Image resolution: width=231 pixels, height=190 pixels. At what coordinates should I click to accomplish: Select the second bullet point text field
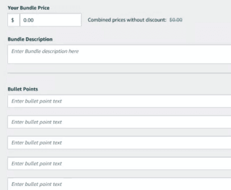coord(119,122)
